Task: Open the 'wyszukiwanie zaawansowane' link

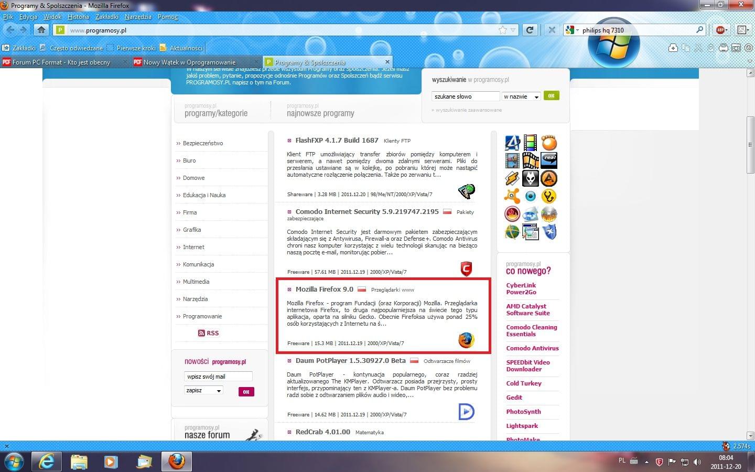Action: coord(469,110)
